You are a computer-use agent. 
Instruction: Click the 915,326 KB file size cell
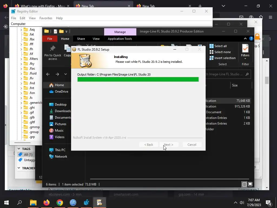242,106
